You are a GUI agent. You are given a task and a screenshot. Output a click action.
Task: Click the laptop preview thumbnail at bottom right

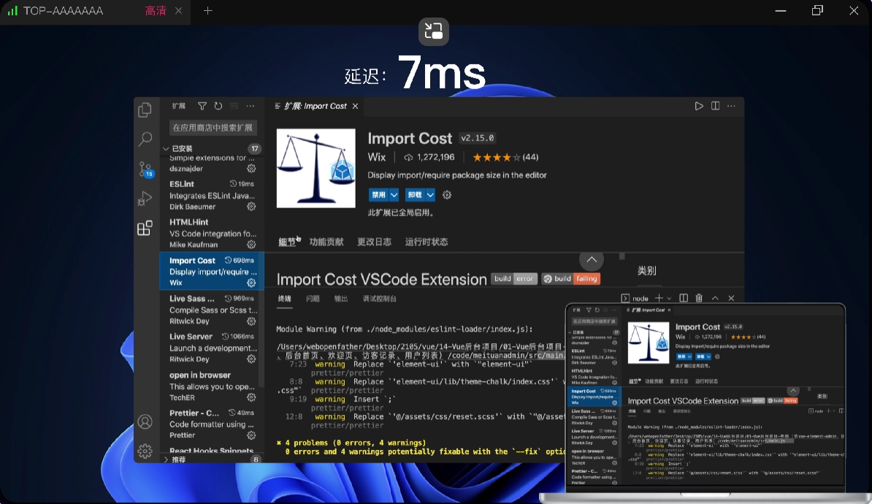[705, 402]
